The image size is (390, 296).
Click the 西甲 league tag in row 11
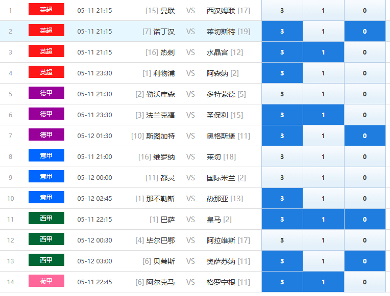click(46, 218)
